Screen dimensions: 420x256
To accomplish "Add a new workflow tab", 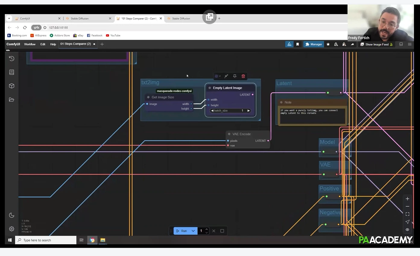I will [102, 44].
